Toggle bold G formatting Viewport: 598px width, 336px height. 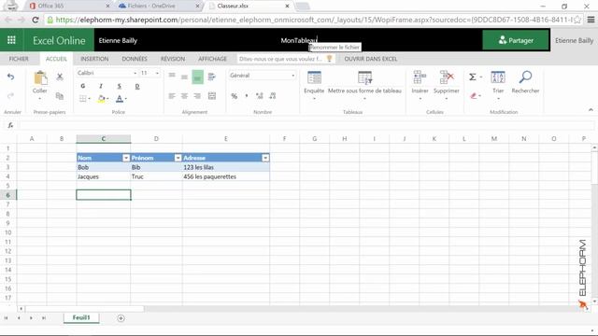point(83,86)
